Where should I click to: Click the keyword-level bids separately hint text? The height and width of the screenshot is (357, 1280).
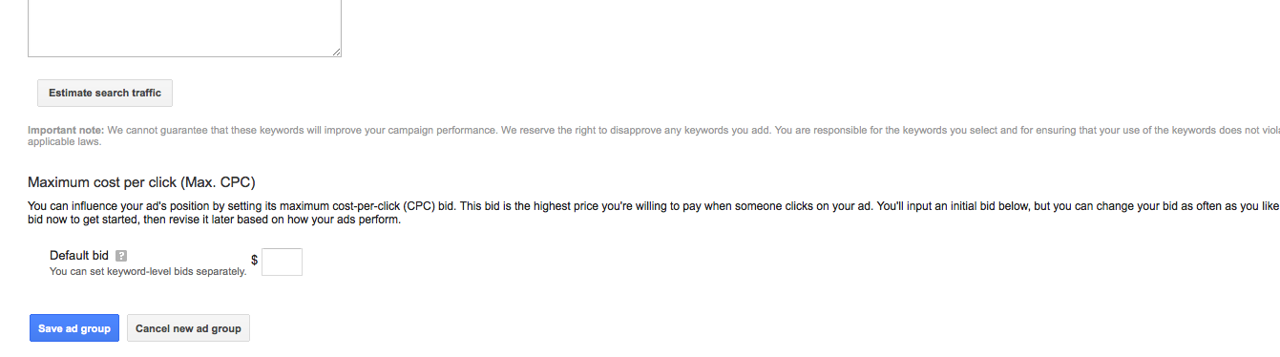tap(148, 271)
